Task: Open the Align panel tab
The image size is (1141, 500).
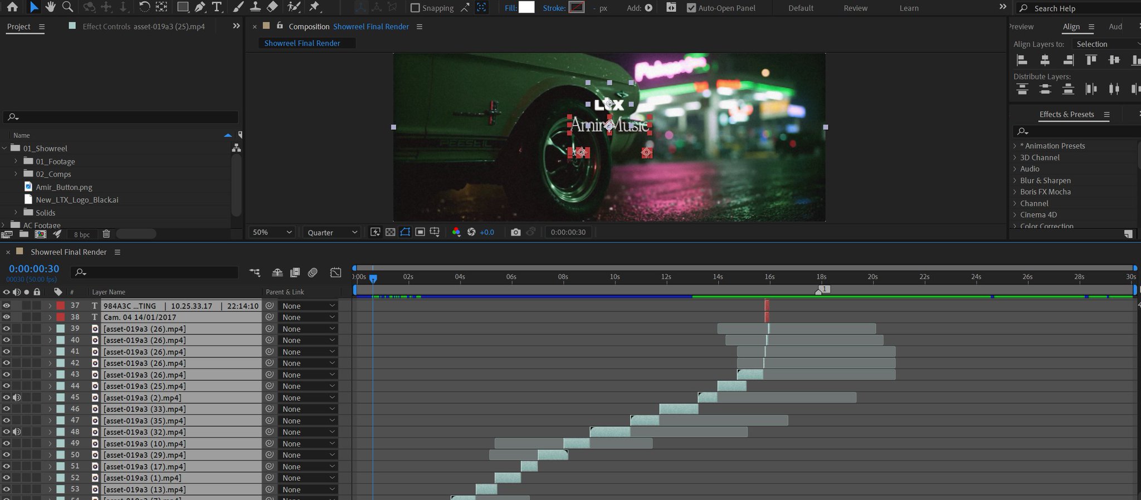Action: tap(1071, 26)
